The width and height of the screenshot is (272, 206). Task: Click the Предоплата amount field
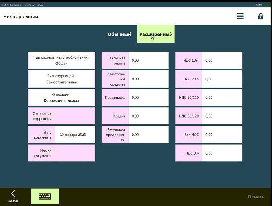click(x=149, y=98)
